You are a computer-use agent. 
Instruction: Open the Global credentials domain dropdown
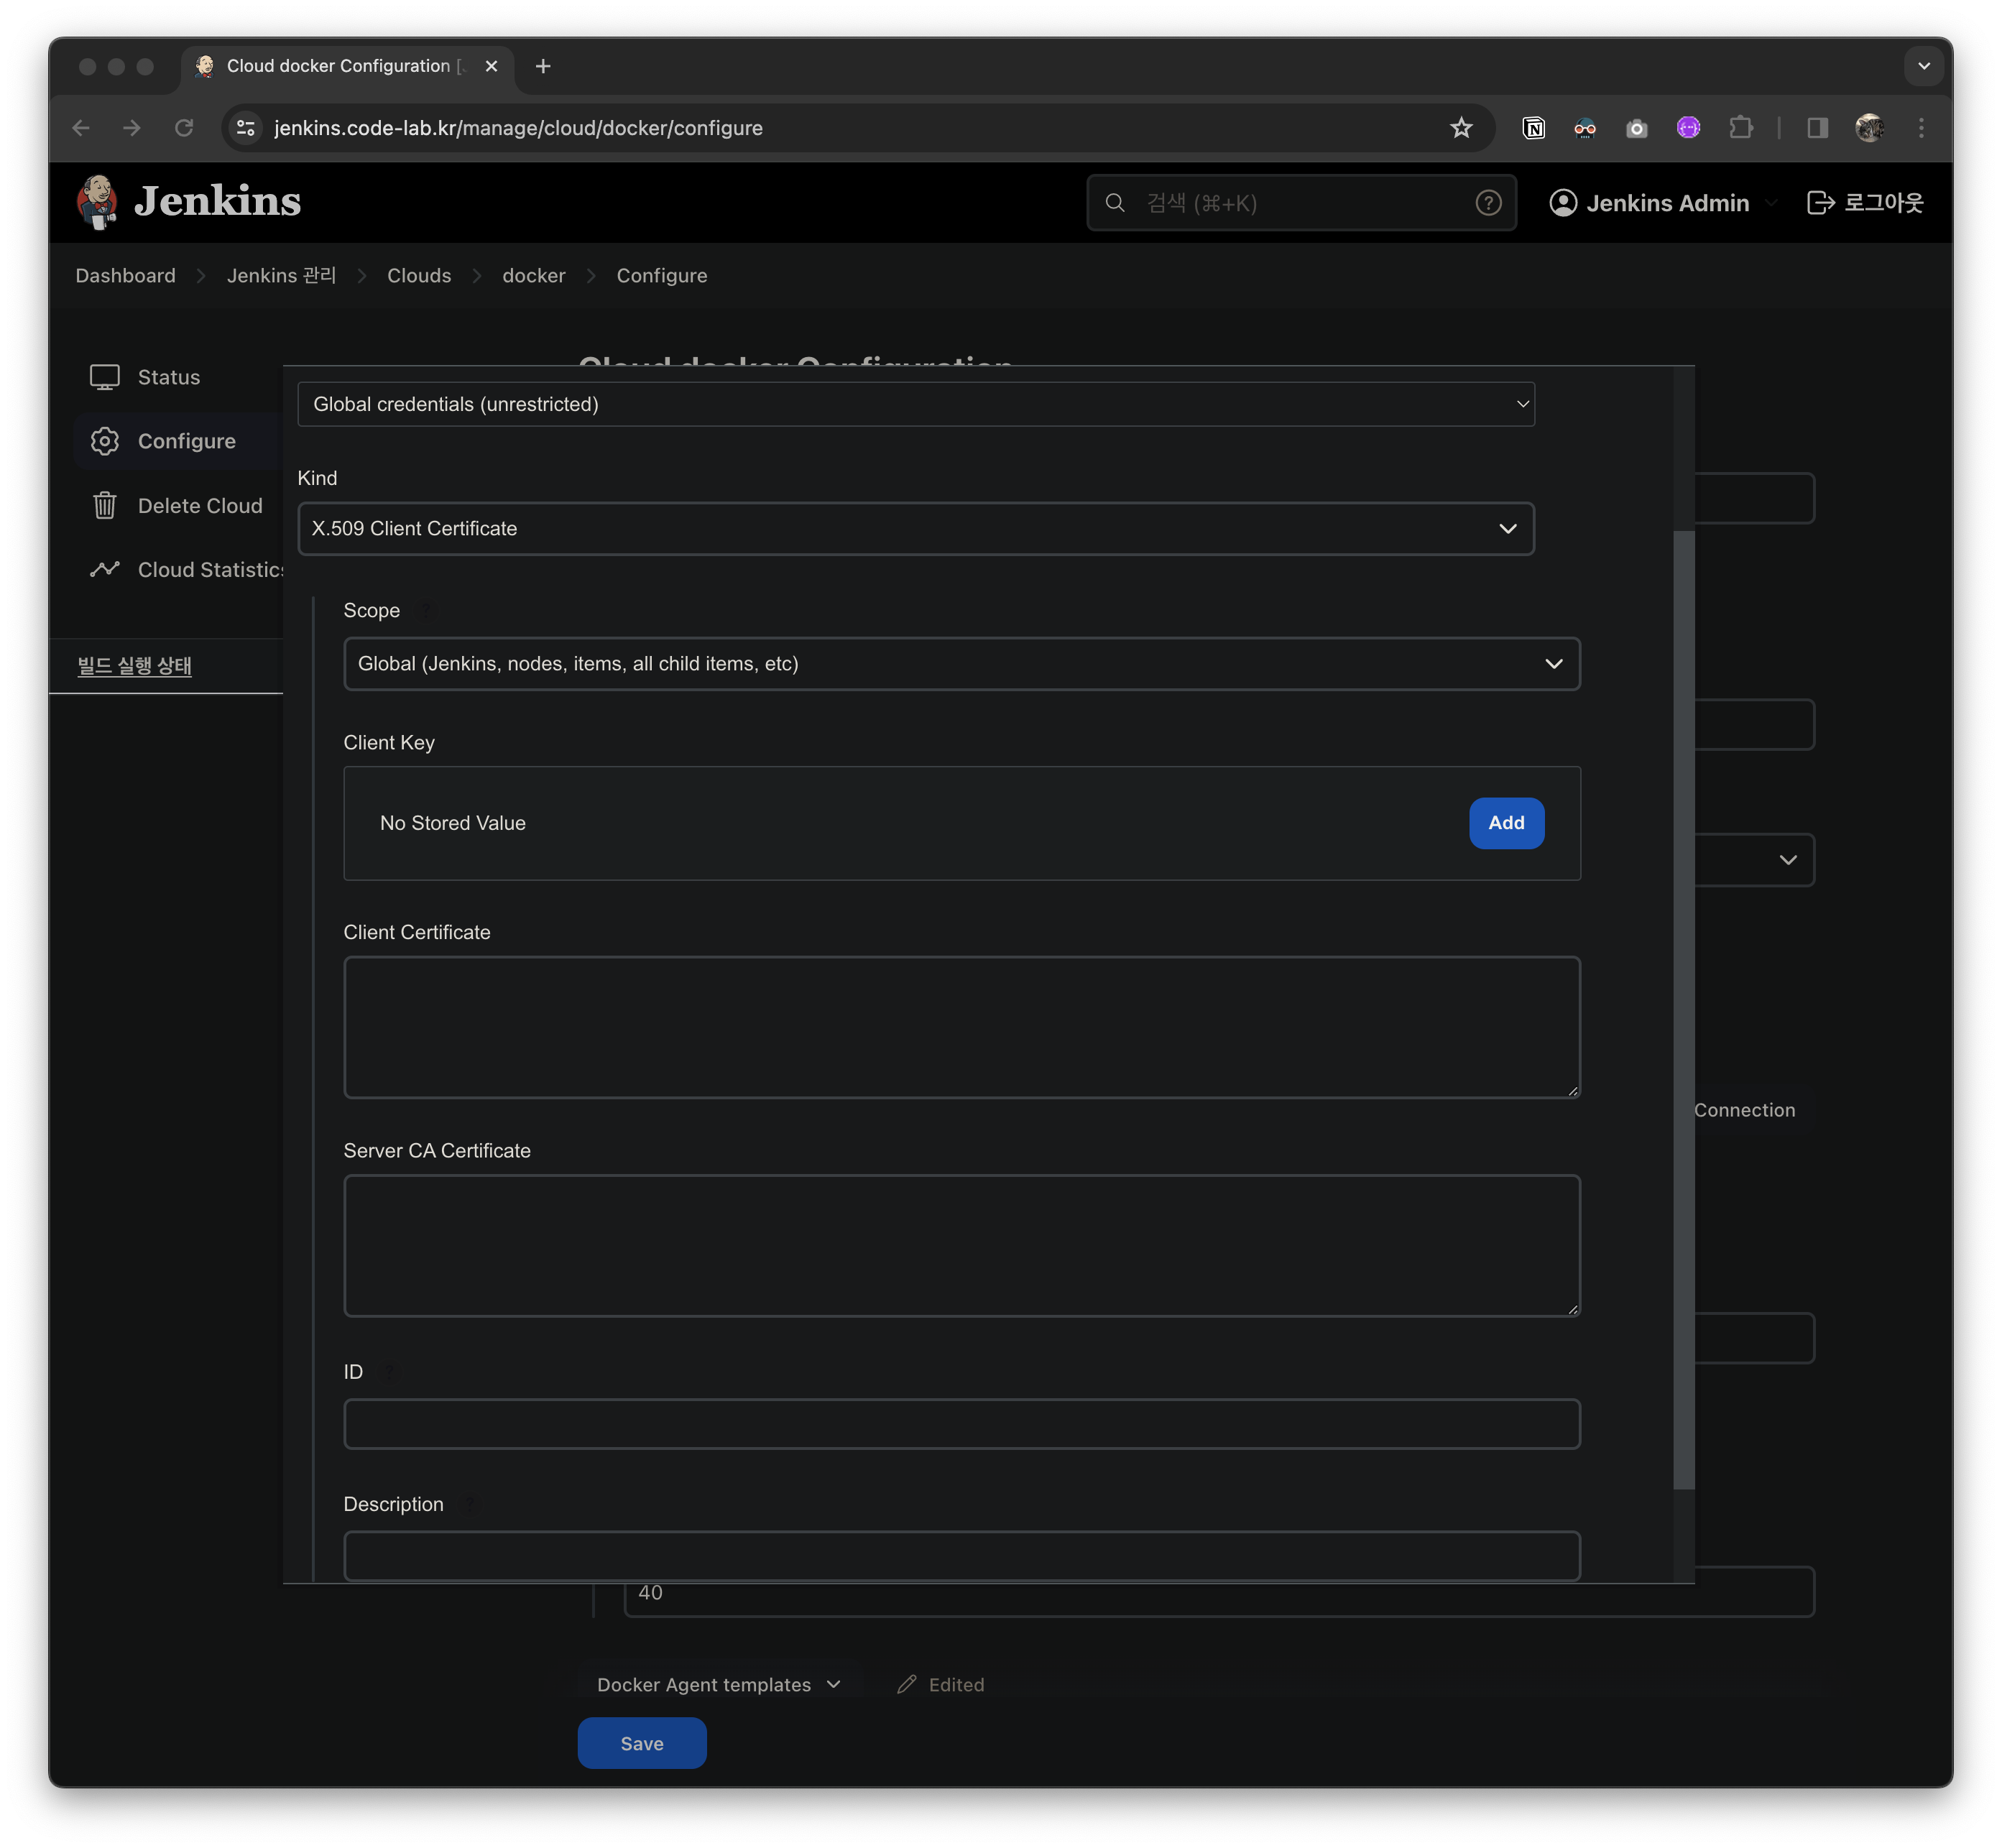[915, 404]
